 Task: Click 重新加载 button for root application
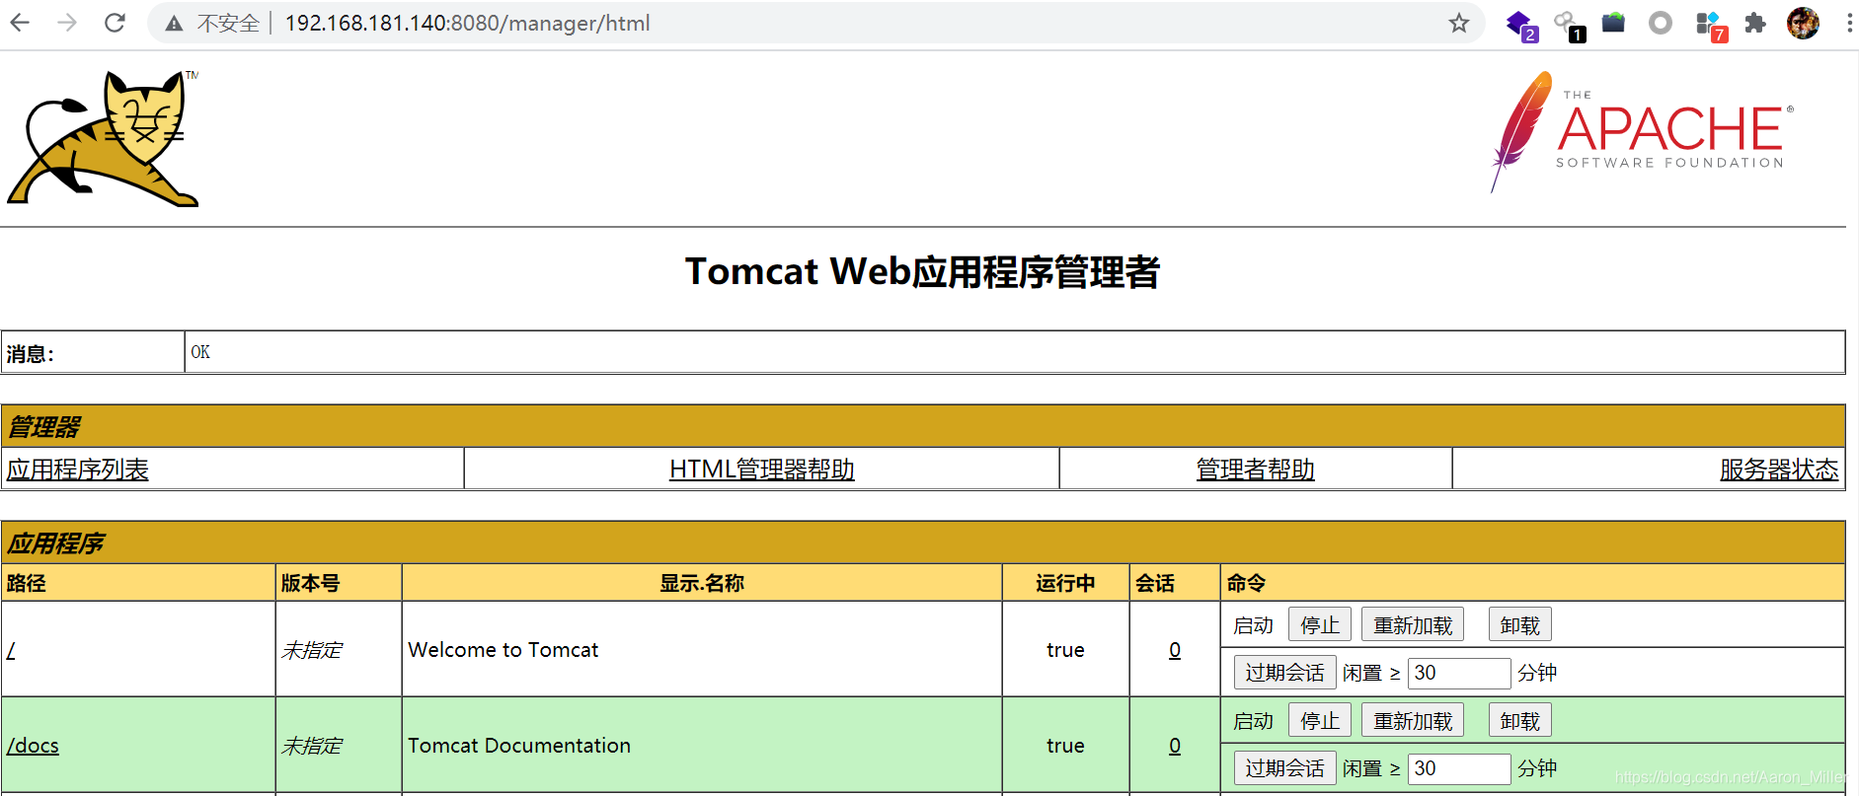point(1413,625)
